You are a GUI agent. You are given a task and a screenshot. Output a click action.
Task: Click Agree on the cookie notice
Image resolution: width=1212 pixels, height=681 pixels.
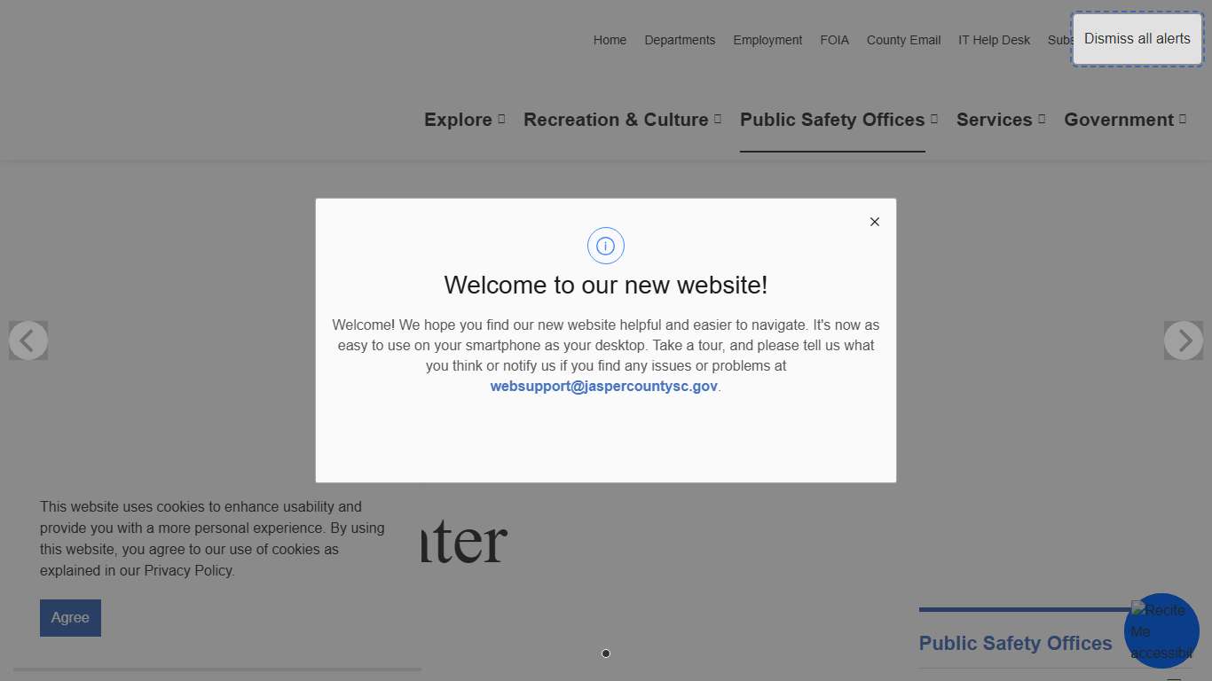[70, 618]
